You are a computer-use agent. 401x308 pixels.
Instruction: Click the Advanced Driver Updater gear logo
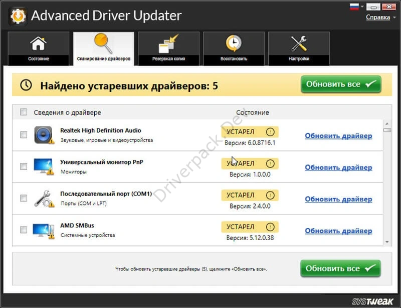(x=18, y=16)
